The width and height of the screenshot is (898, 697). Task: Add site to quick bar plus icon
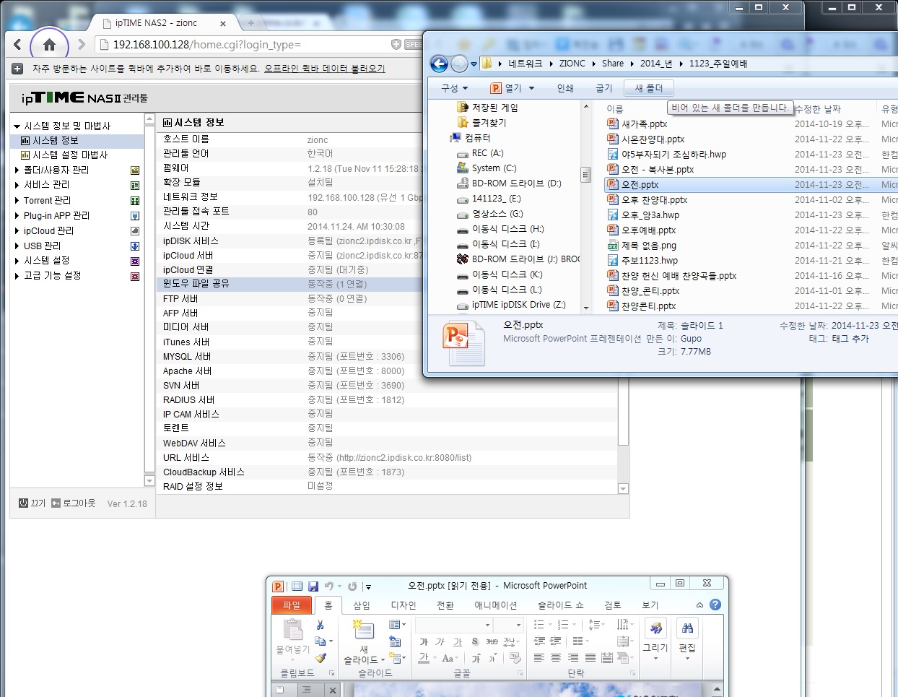click(17, 69)
